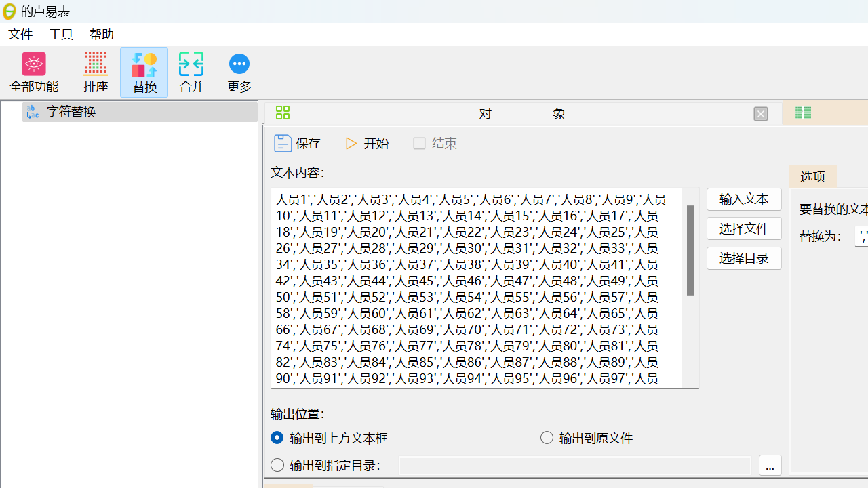Click the 保存 (save) button
This screenshot has height=488, width=868.
(x=297, y=143)
